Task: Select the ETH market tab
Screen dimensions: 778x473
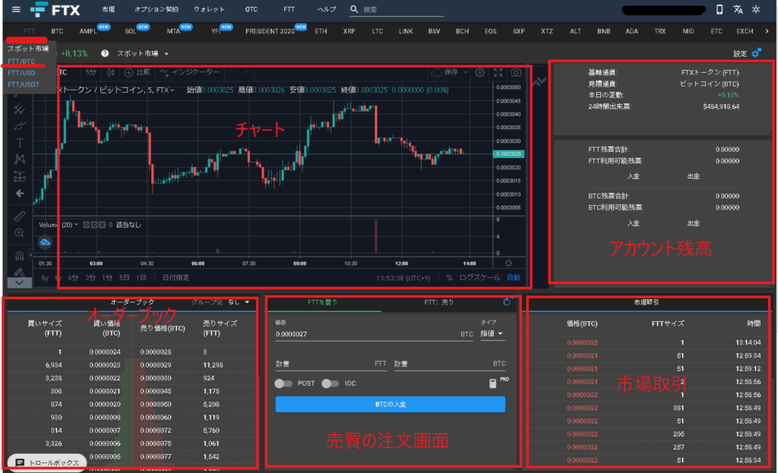Action: [321, 31]
